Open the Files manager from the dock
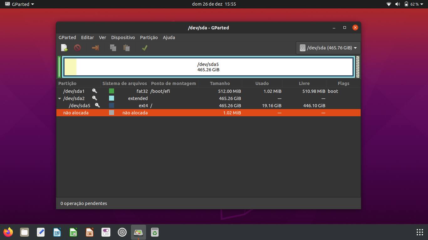Image resolution: width=428 pixels, height=240 pixels. [x=24, y=232]
